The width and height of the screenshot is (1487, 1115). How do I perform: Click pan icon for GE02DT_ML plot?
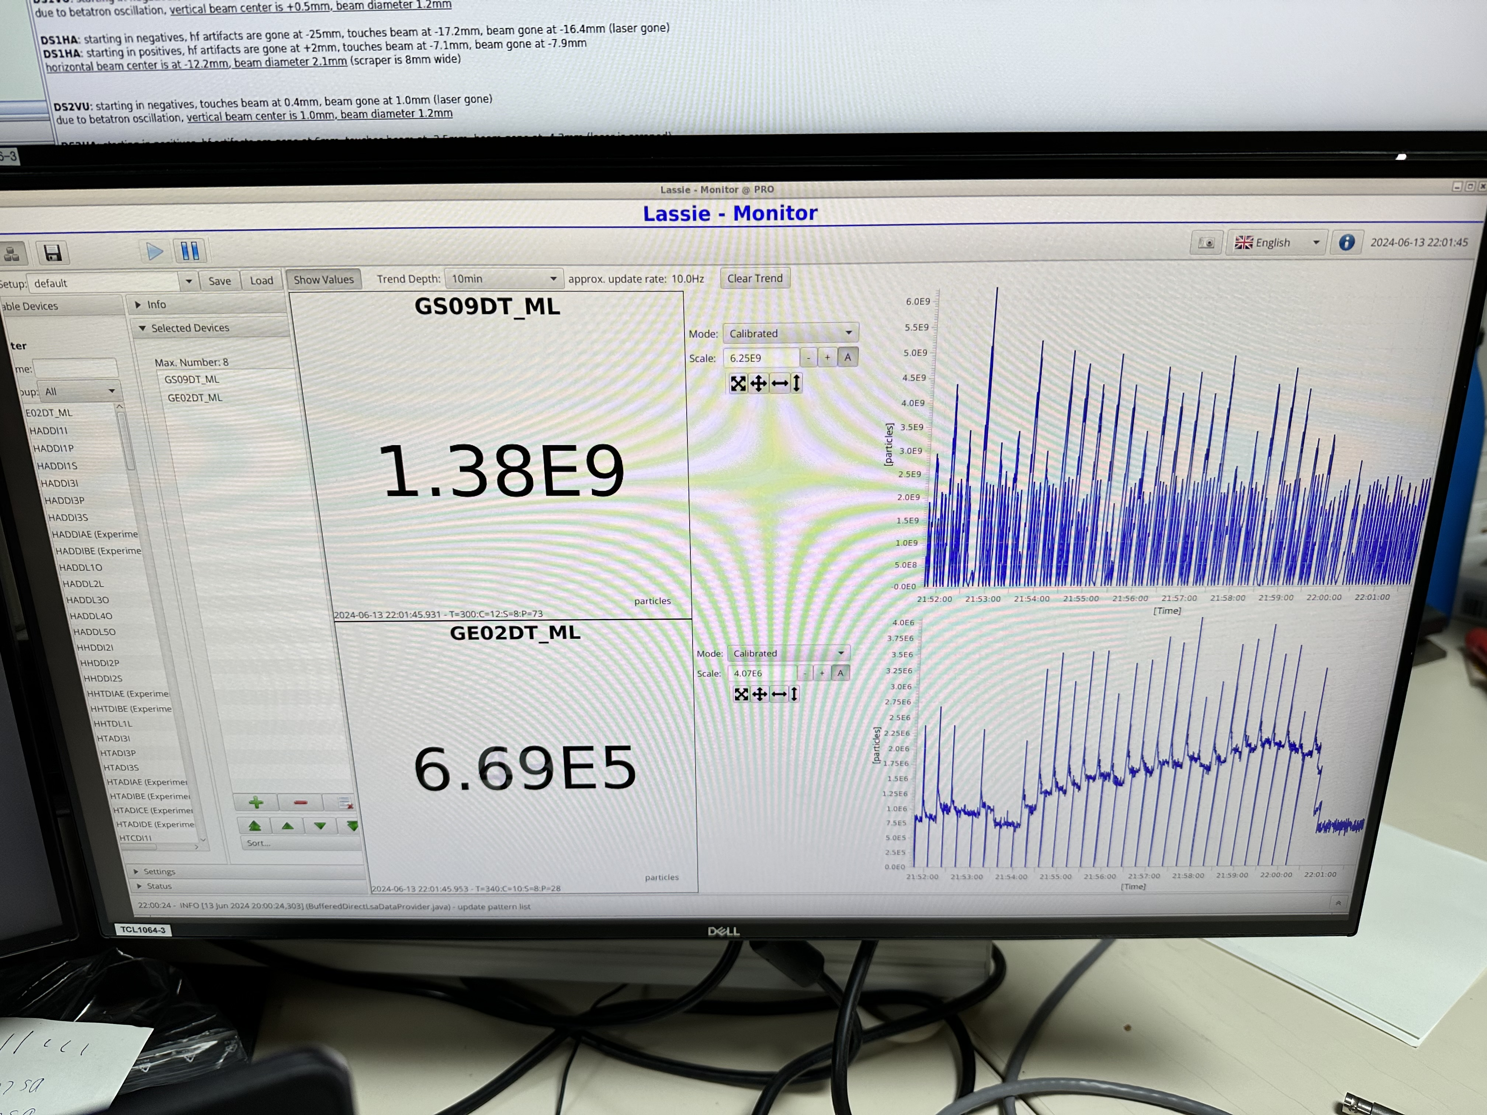click(760, 694)
